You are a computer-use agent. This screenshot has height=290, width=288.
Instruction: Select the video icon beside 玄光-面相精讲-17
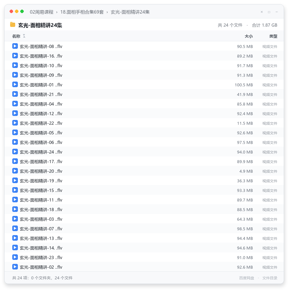(15, 162)
